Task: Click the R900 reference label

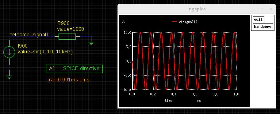Action: click(63, 23)
